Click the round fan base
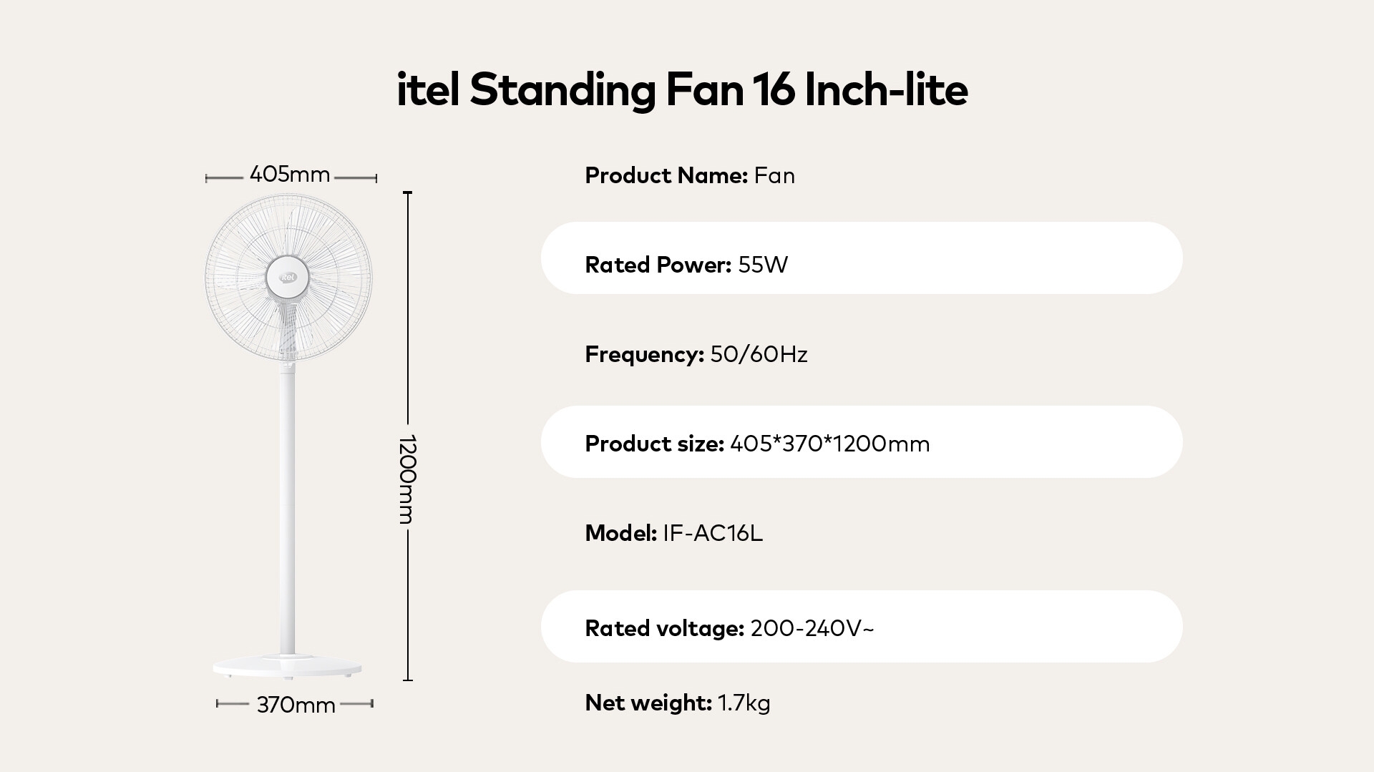Screen dimensions: 1374x772 (x=288, y=666)
